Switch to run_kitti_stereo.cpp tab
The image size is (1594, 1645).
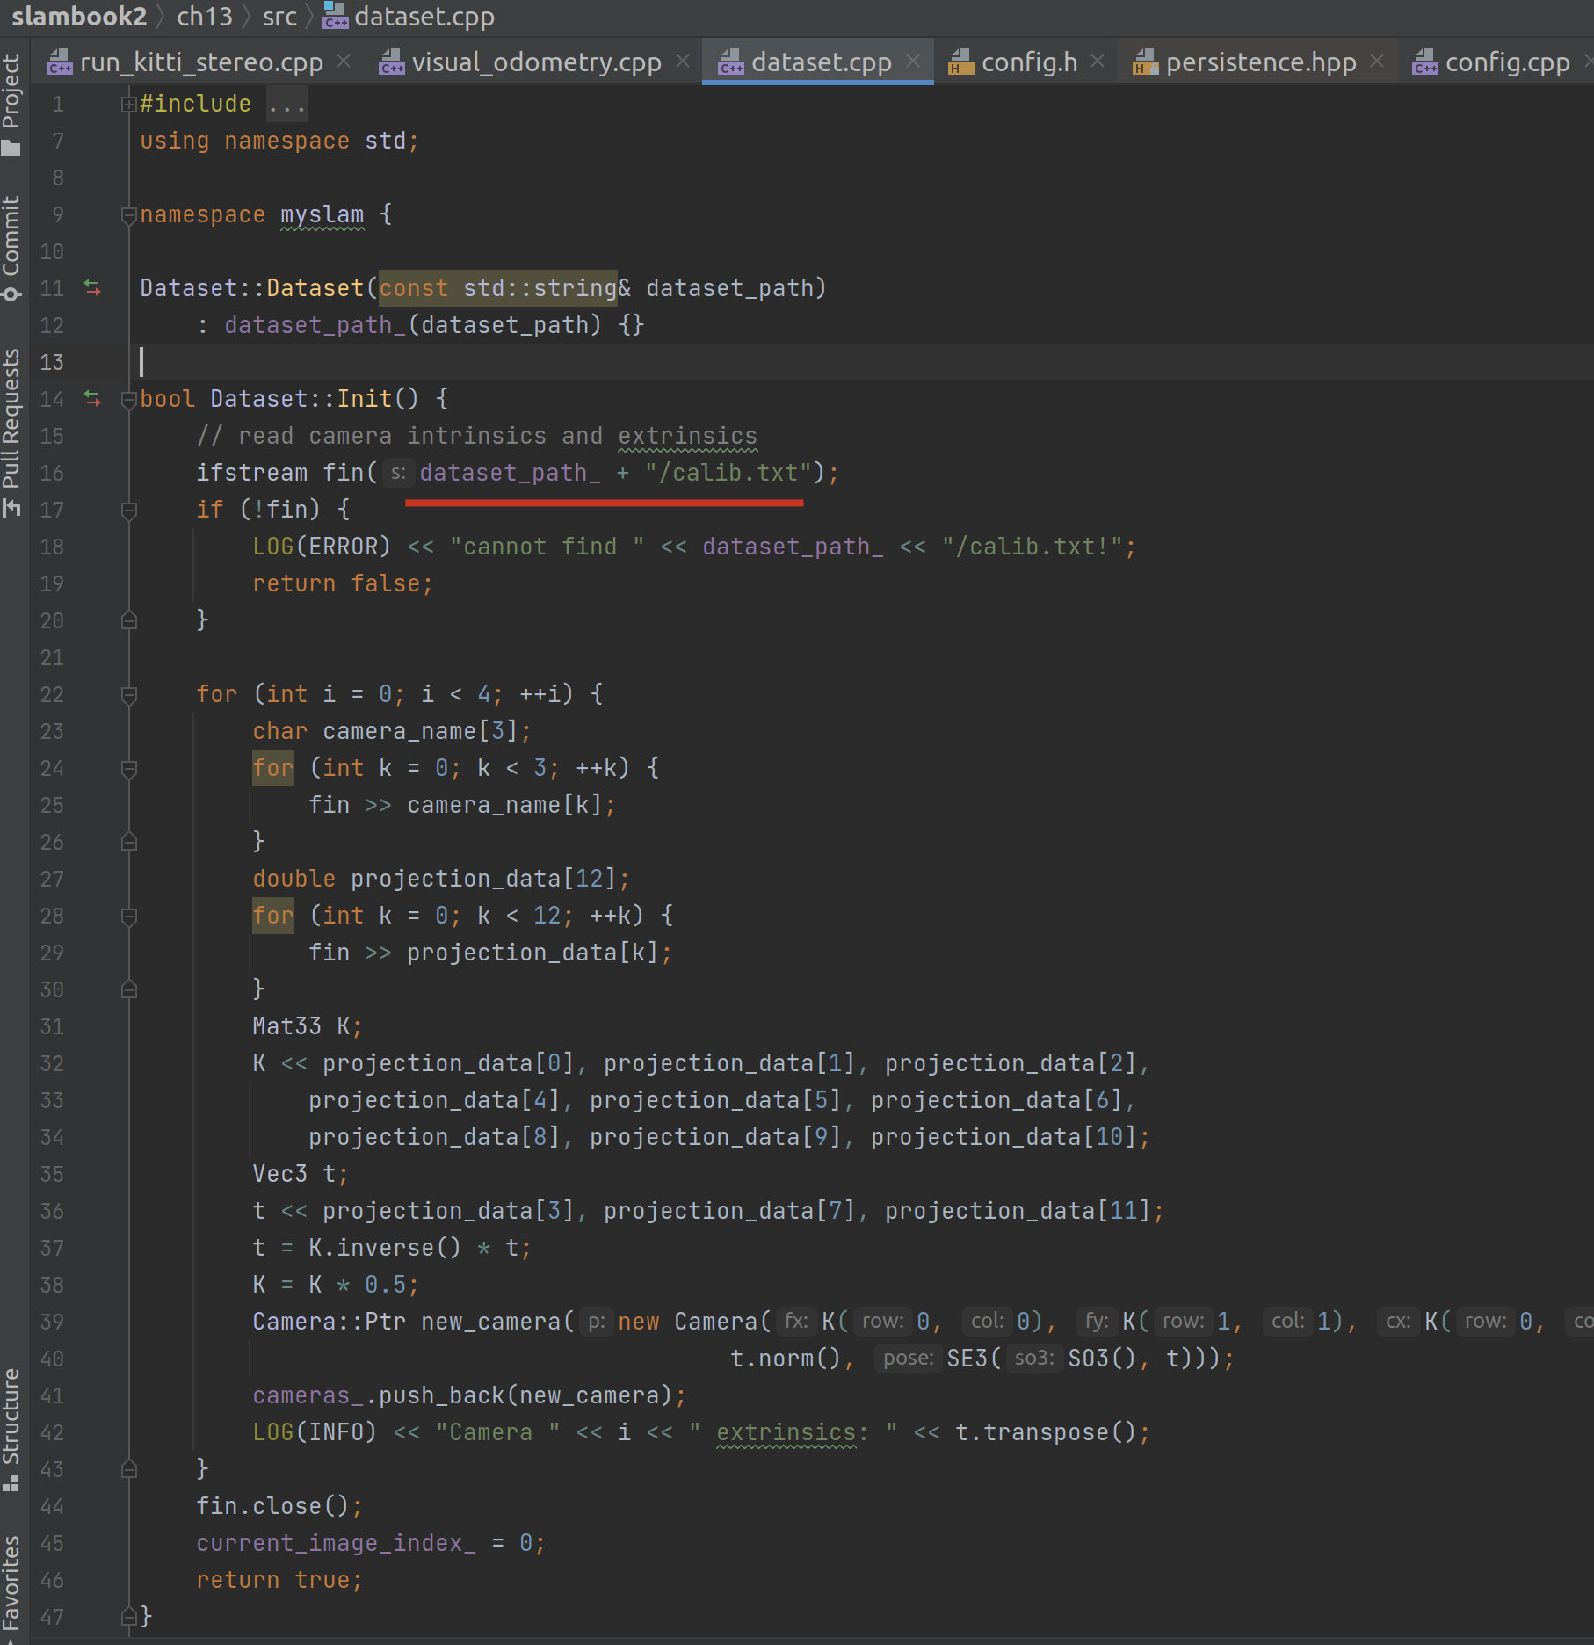click(x=201, y=62)
